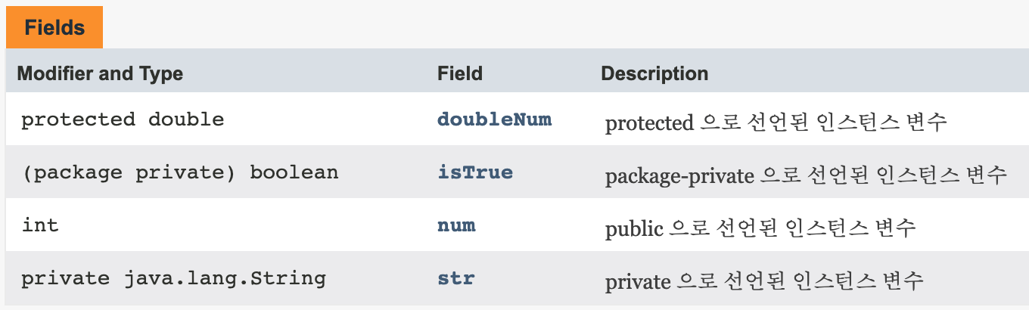Click the Modifier and Type column header
This screenshot has height=310, width=1029.
click(x=100, y=74)
